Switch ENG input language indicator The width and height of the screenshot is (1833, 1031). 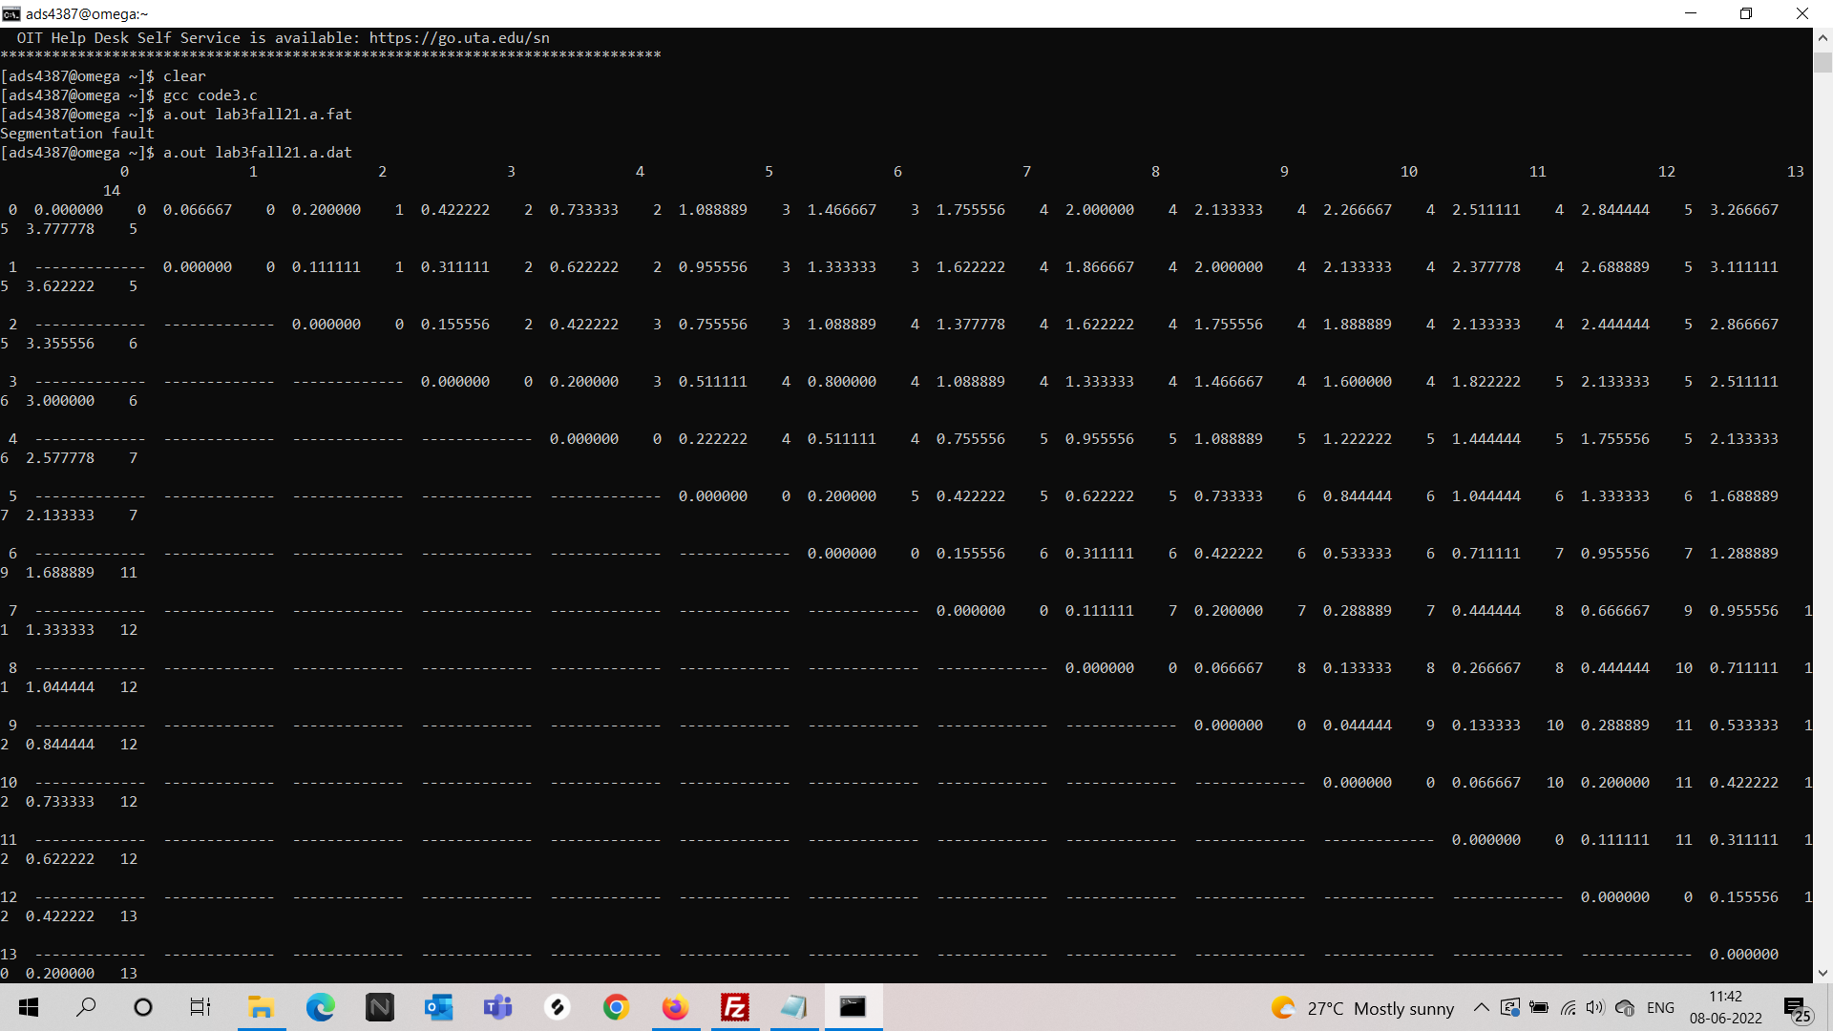tap(1661, 1007)
